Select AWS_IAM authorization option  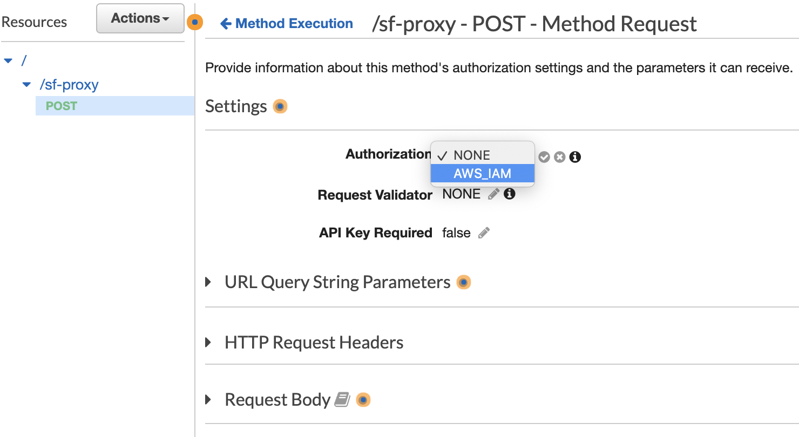tap(482, 174)
